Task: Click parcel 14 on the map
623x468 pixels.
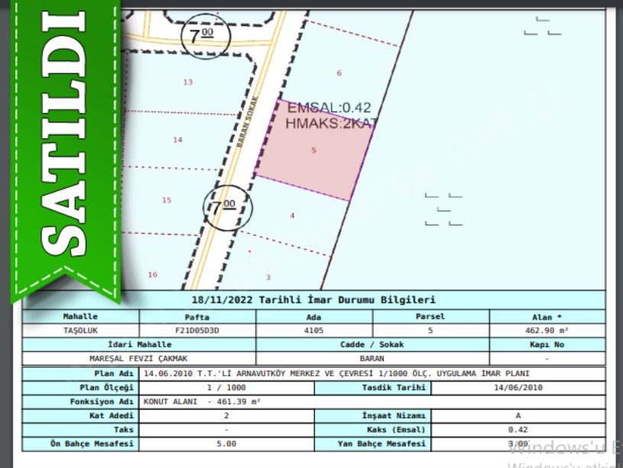Action: (x=177, y=140)
